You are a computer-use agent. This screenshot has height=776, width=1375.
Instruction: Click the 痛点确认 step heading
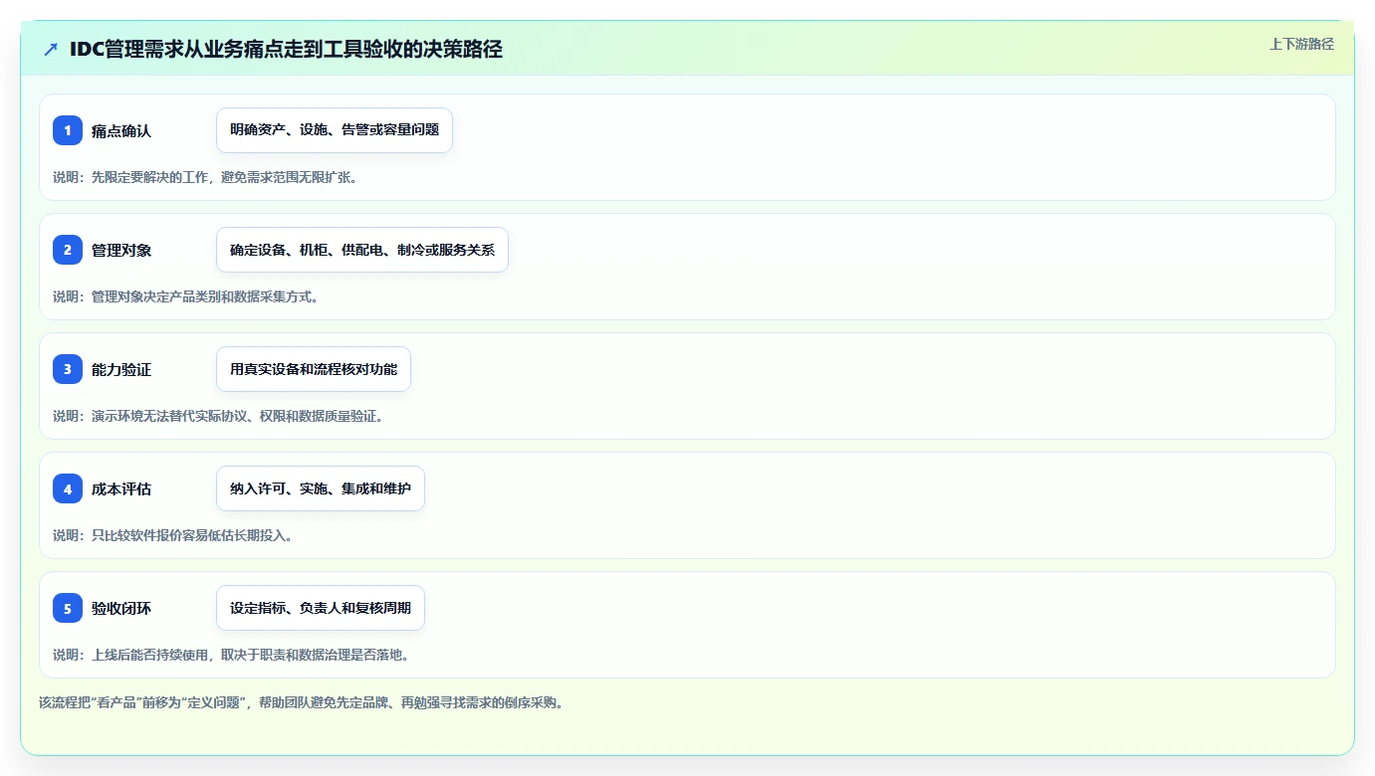pos(121,130)
